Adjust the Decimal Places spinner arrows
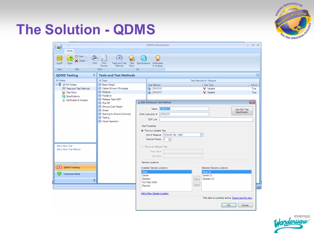 pyautogui.click(x=170, y=139)
